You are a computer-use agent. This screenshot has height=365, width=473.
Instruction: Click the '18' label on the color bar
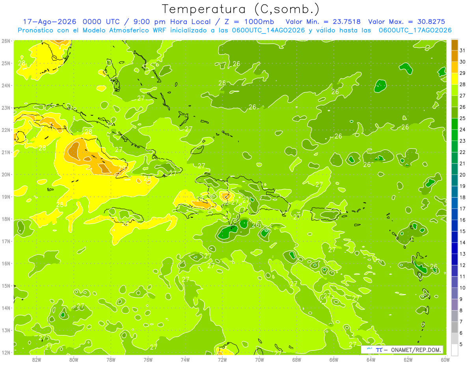click(x=463, y=197)
